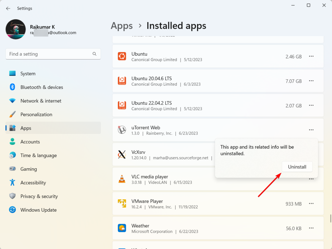The image size is (332, 249).
Task: Click the back arrow button
Action: pos(8,8)
